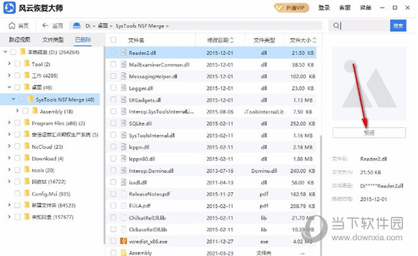418x256 pixels.
Task: Click the folder icon of the Assembly row
Action: click(x=123, y=253)
